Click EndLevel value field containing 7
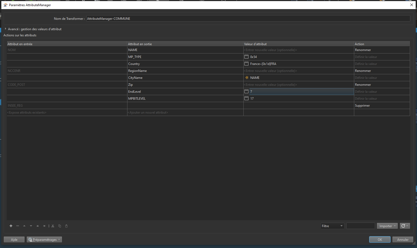Image resolution: width=417 pixels, height=248 pixels. [302, 92]
